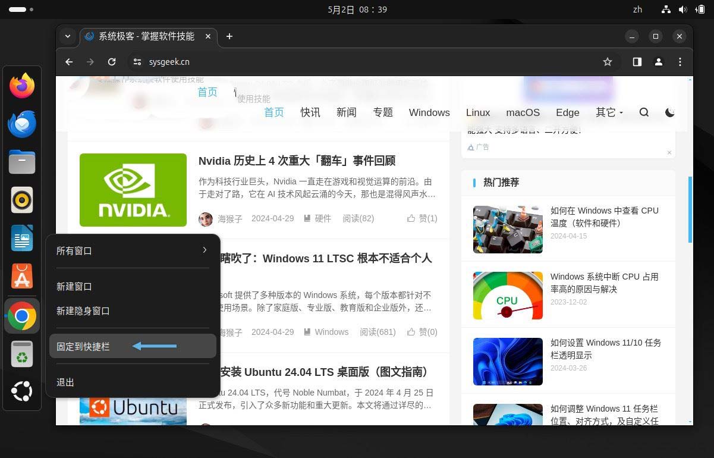Open the tab search arrow in Chrome
This screenshot has width=714, height=458.
click(68, 36)
